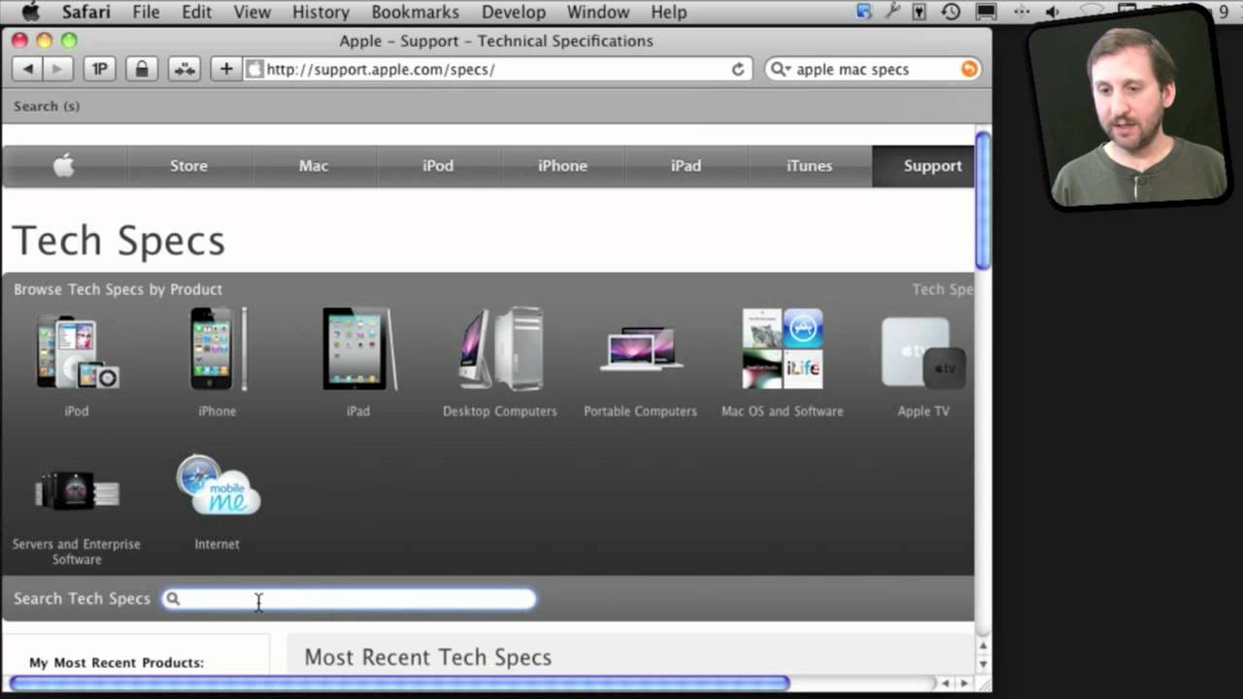Click the padlock toolbar icon
This screenshot has height=699, width=1243.
pyautogui.click(x=142, y=69)
